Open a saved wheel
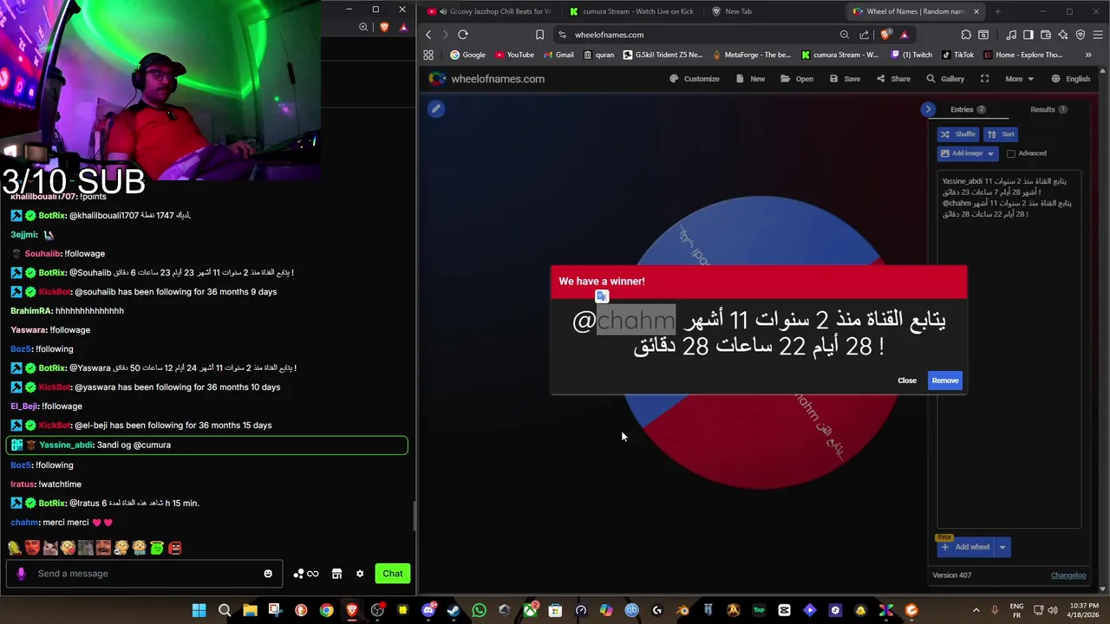The image size is (1110, 624). [x=797, y=79]
